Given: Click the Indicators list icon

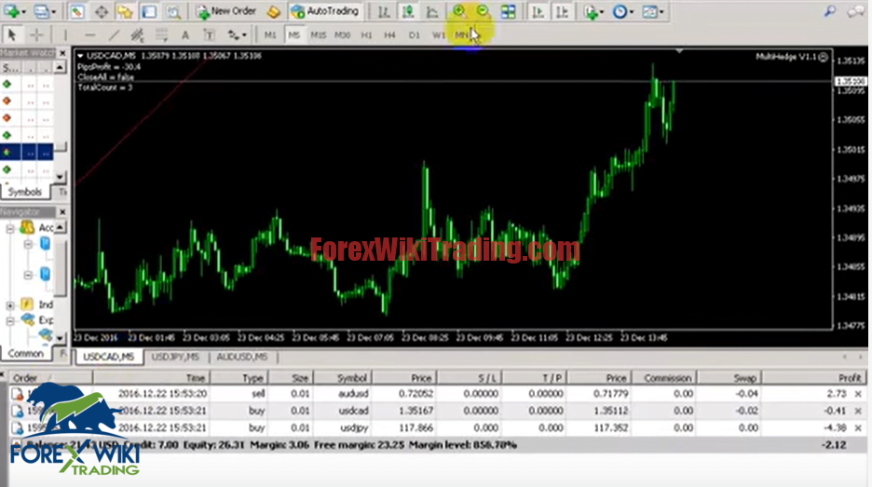Looking at the screenshot, I should (591, 11).
